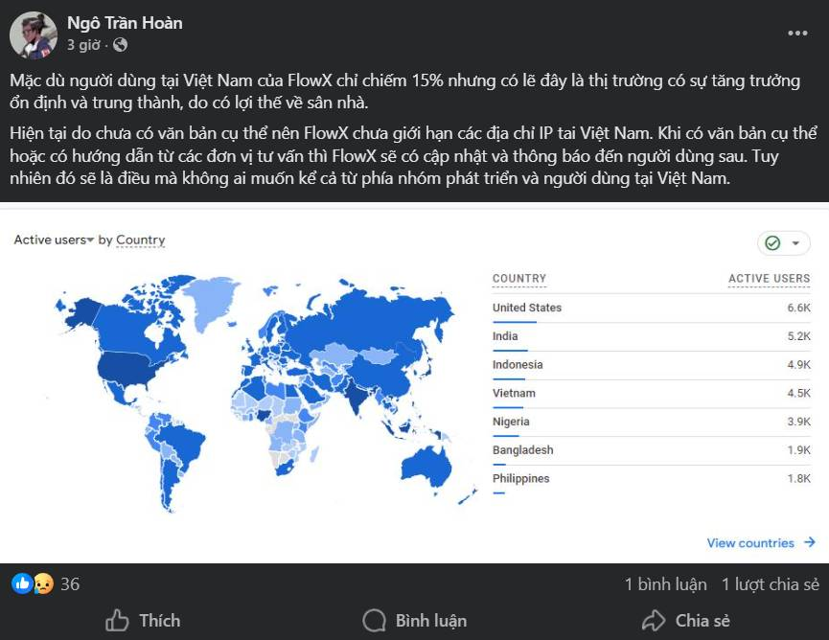Click the Ngô Trần Hoàn profile name
The image size is (829, 640).
125,23
